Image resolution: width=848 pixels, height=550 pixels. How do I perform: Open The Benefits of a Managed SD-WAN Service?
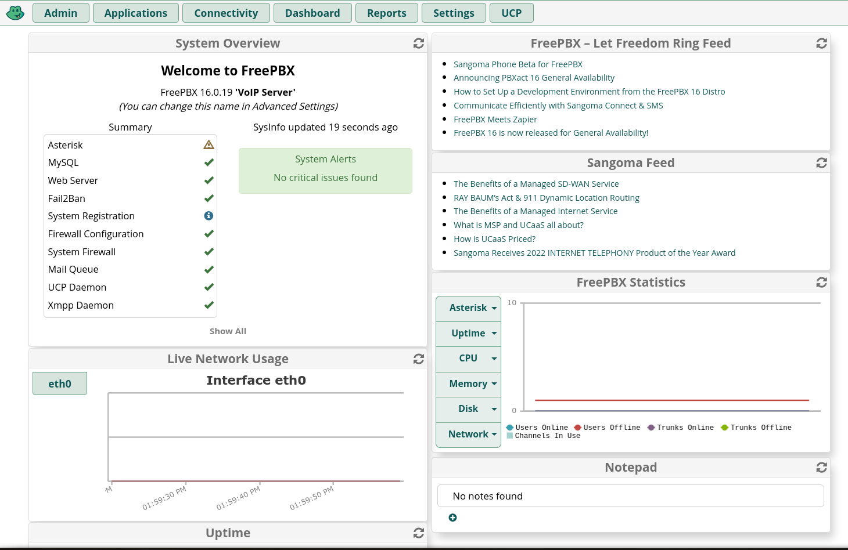pyautogui.click(x=536, y=184)
